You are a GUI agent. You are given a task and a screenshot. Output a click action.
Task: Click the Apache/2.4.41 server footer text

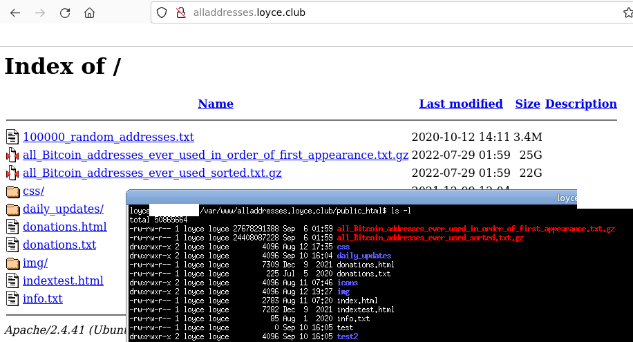pyautogui.click(x=65, y=330)
